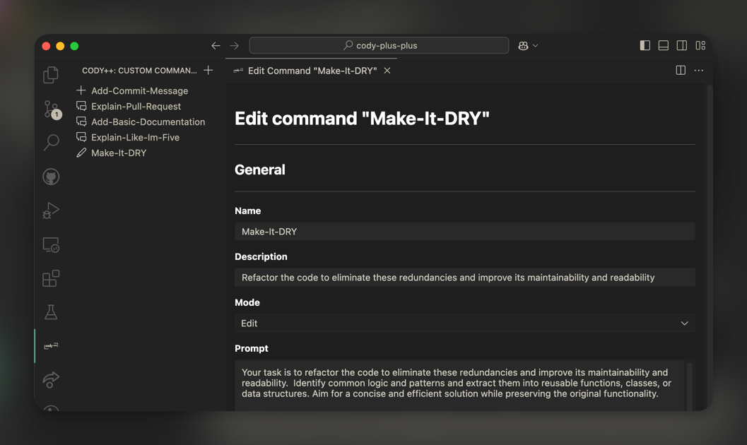Screen dimensions: 747x445
Task: Click the navigate back arrow
Action: pos(216,45)
